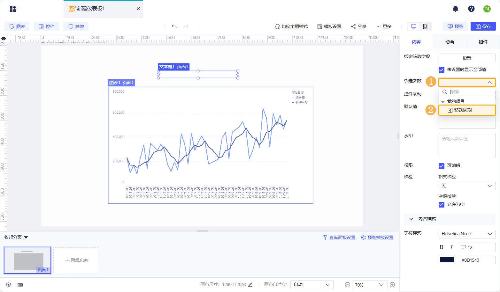Open 更多 more options

(x=384, y=26)
